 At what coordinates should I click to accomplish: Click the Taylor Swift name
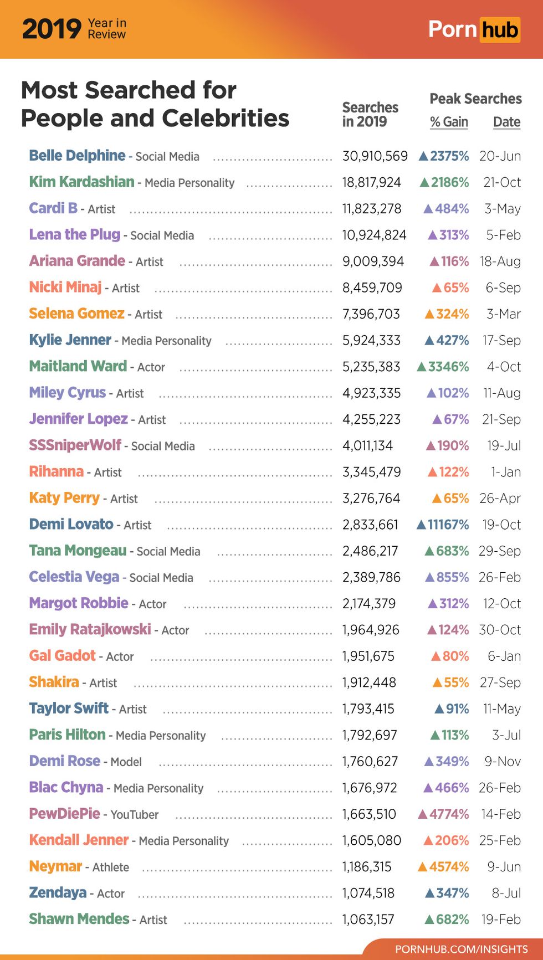tap(69, 709)
